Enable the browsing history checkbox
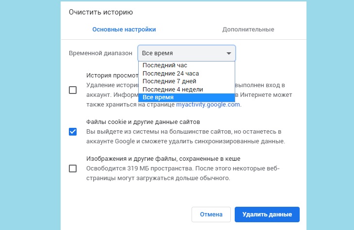Viewport: 354px width, 230px height. point(73,90)
